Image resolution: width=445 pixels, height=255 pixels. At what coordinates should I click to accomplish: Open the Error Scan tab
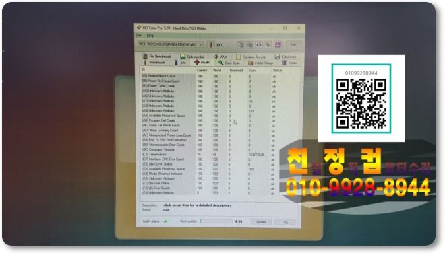tap(229, 63)
